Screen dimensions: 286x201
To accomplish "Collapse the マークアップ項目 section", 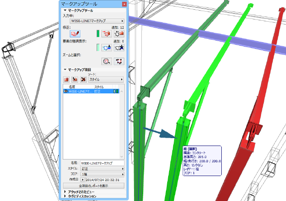I will coord(64,69).
